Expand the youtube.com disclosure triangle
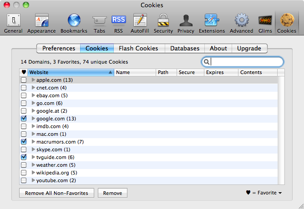 pyautogui.click(x=33, y=180)
